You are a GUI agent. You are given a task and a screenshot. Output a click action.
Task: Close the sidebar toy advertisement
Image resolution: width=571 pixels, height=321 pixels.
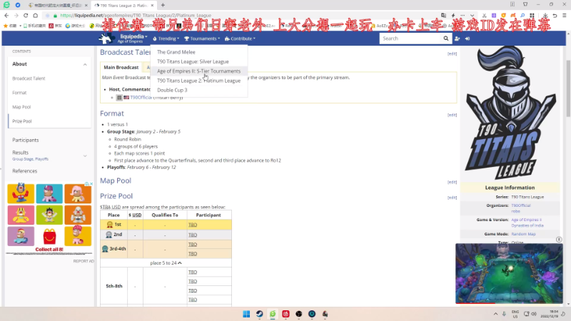click(x=92, y=184)
